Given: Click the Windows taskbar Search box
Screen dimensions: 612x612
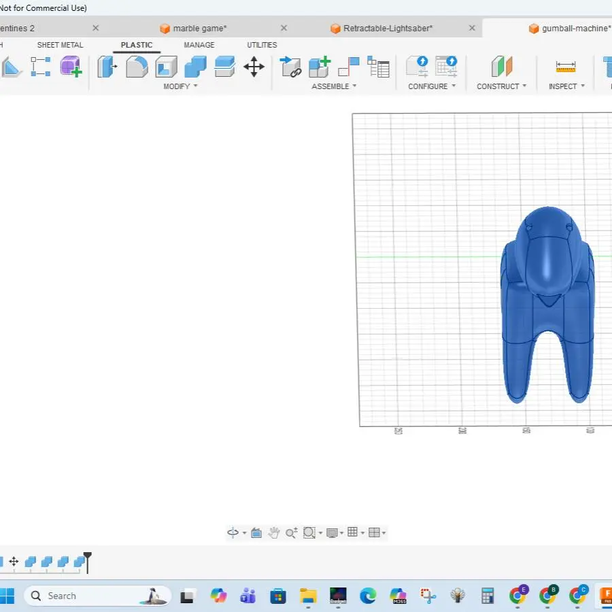Looking at the screenshot, I should coord(97,596).
